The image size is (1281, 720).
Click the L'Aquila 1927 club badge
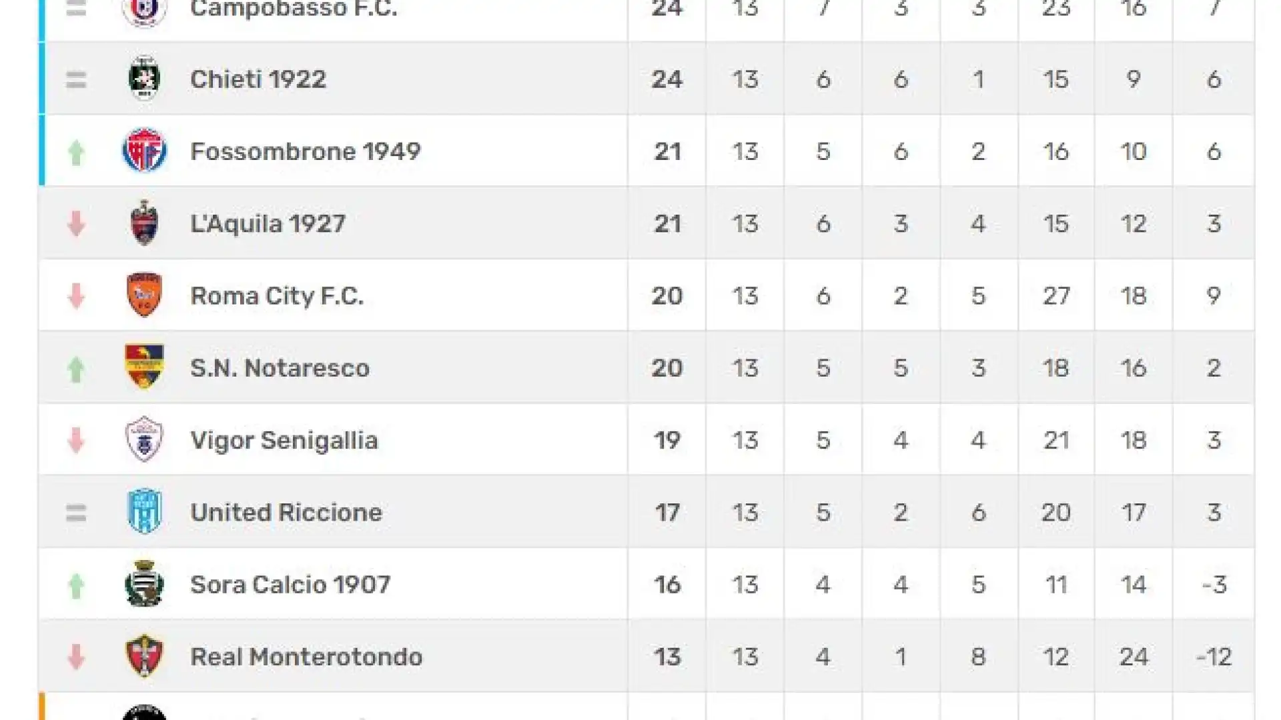(144, 223)
